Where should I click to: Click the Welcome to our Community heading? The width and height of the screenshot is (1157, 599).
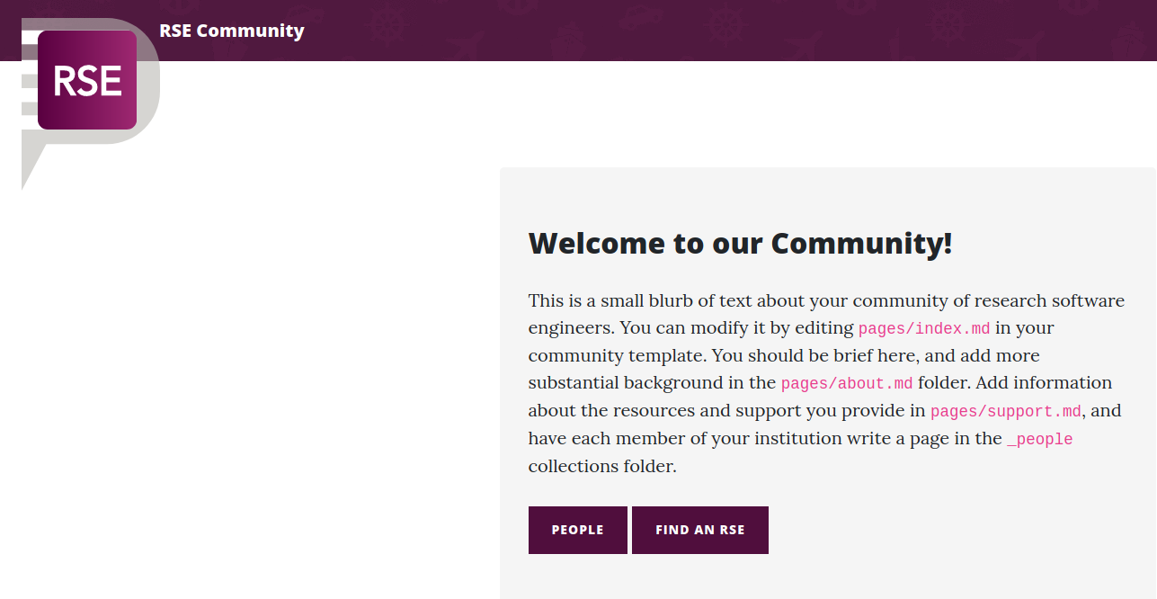point(740,243)
